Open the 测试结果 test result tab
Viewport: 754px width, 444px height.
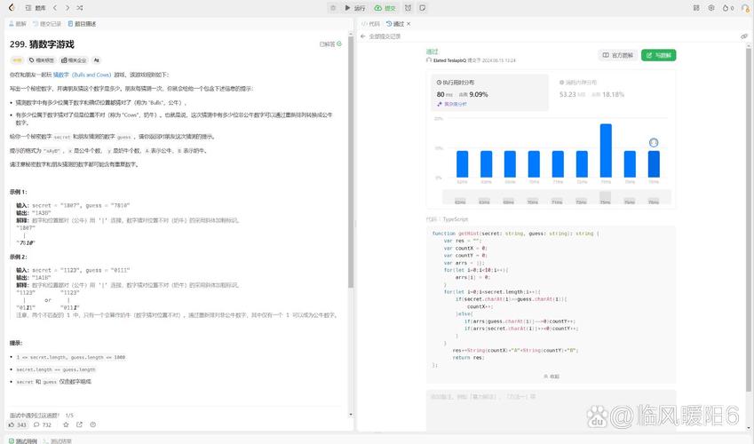pyautogui.click(x=58, y=440)
